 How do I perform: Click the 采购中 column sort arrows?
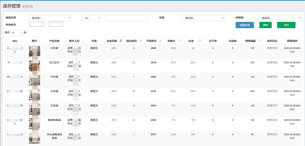click(180, 41)
